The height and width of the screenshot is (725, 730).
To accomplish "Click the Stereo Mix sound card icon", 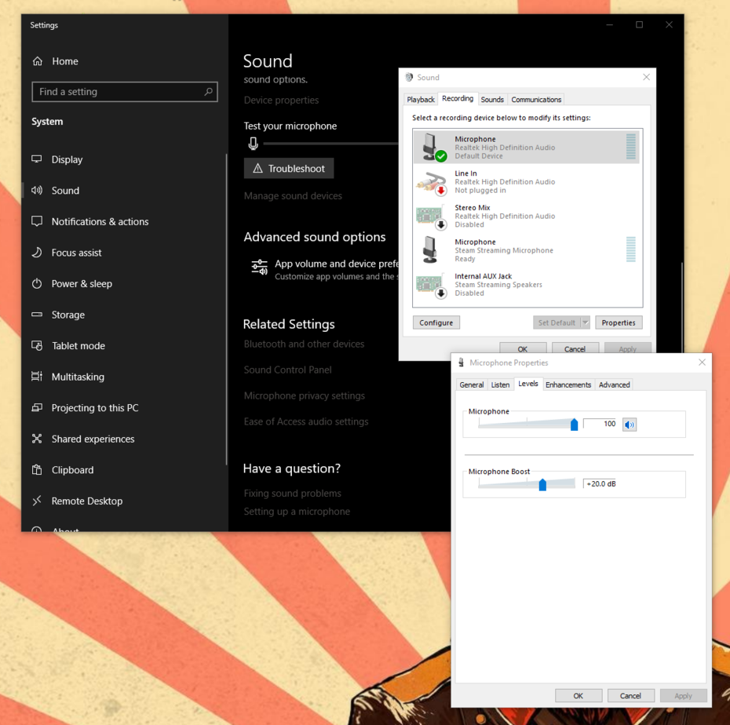I will point(432,217).
